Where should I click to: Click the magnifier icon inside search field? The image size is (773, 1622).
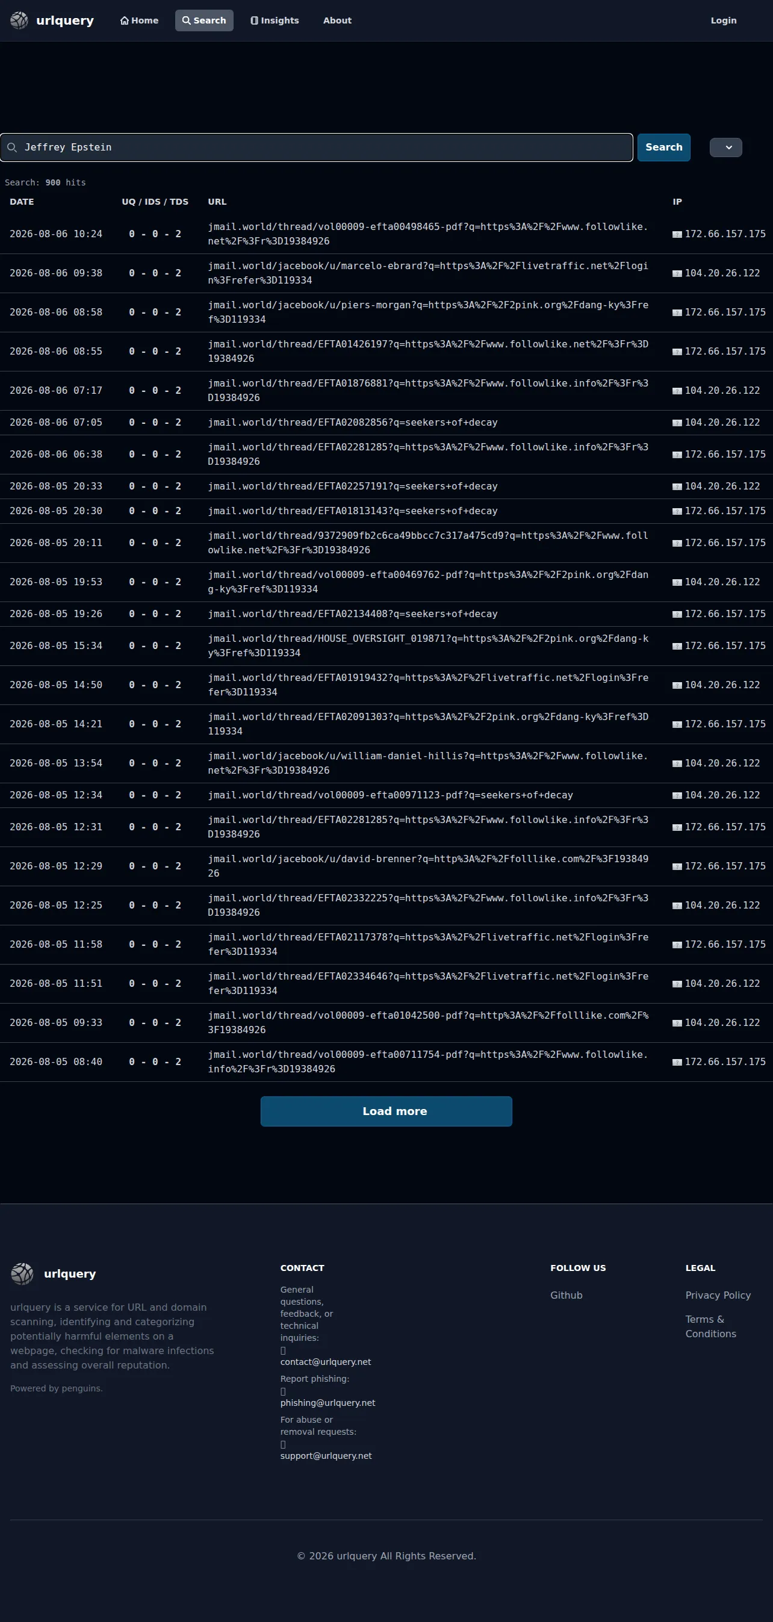click(12, 148)
